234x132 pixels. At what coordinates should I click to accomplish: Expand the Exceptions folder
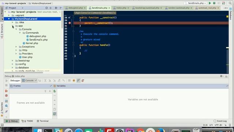pyautogui.click(x=16, y=47)
